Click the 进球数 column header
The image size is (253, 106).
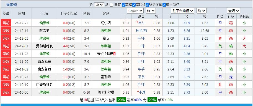pyautogui.click(x=244, y=17)
